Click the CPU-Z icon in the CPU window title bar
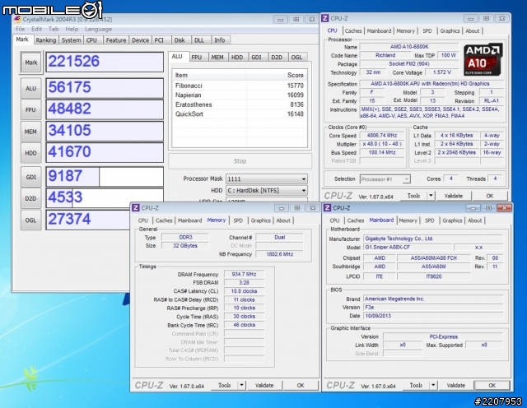The width and height of the screenshot is (527, 408). (x=325, y=18)
